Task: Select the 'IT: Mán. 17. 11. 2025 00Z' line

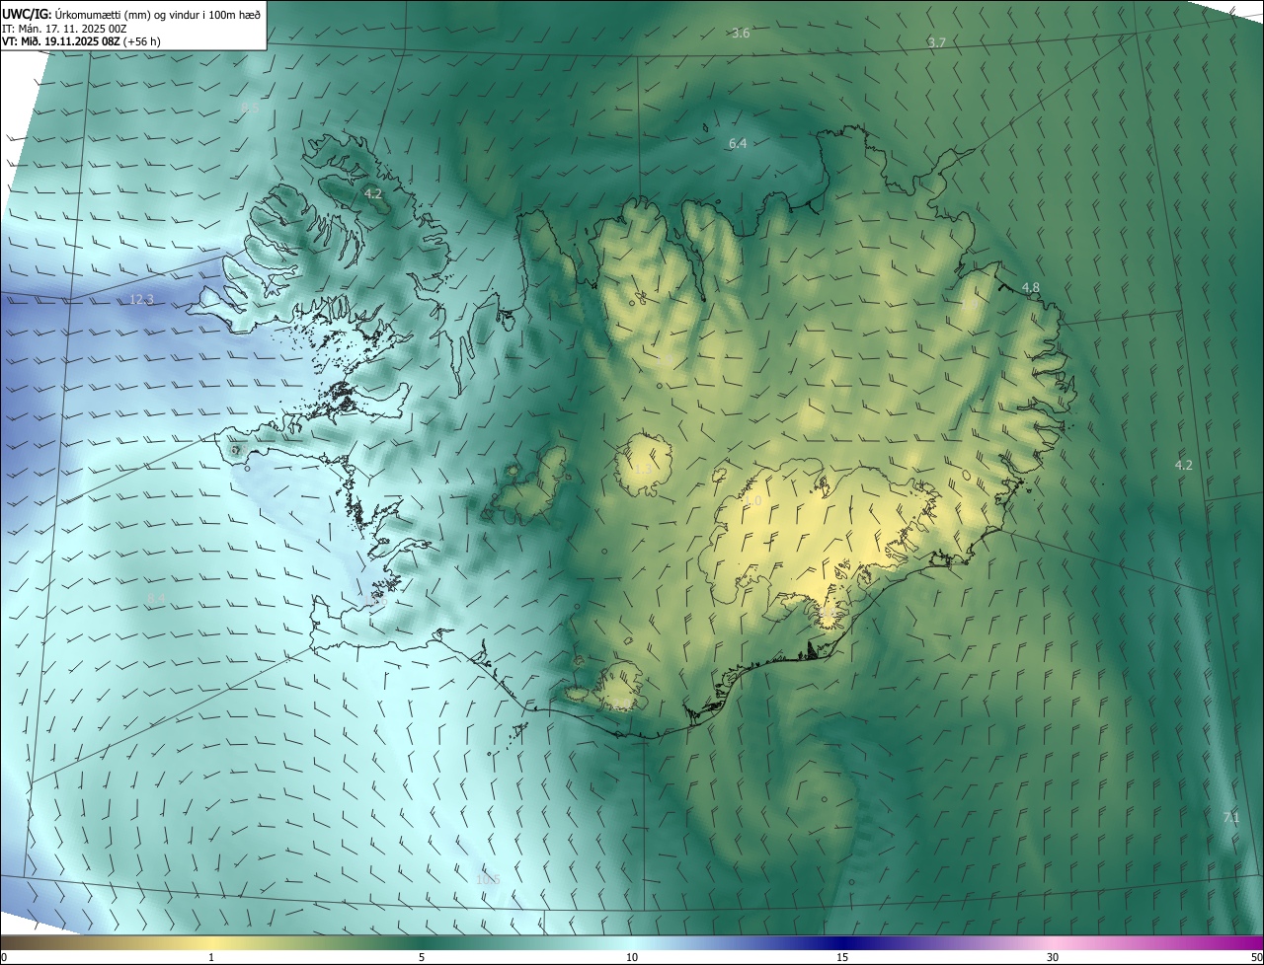Action: tap(66, 29)
